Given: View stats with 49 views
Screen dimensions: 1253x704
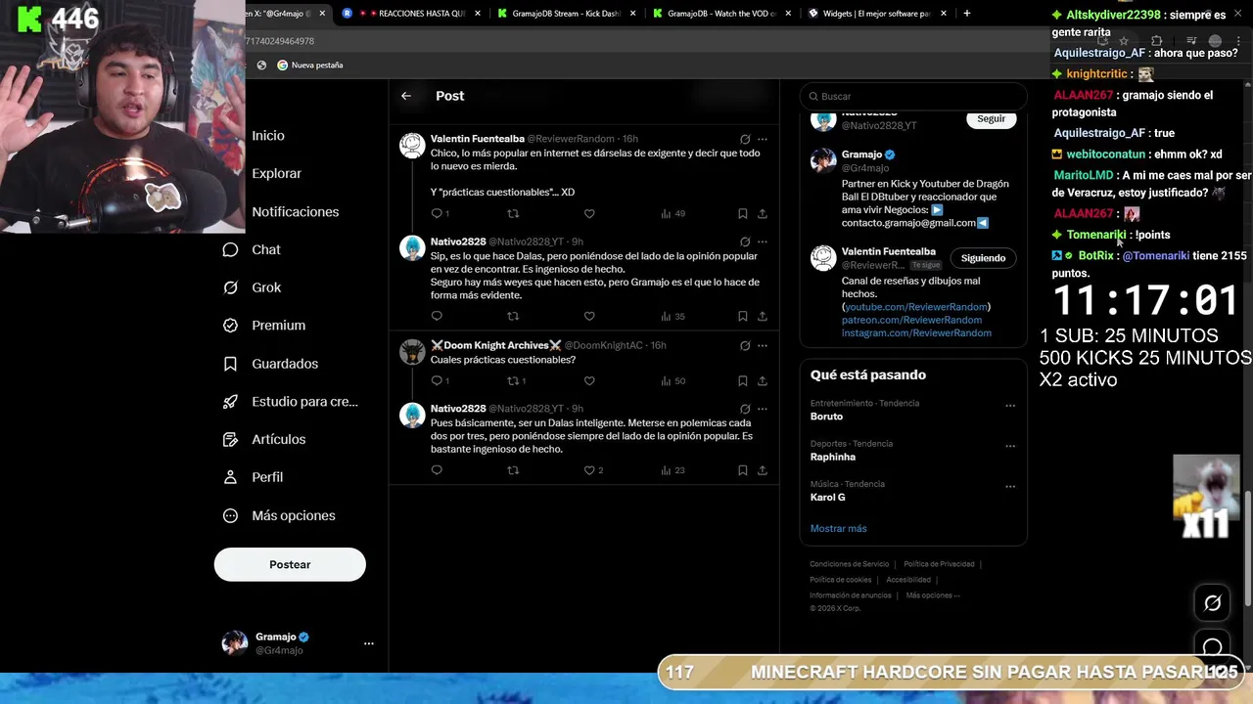Looking at the screenshot, I should coord(673,213).
